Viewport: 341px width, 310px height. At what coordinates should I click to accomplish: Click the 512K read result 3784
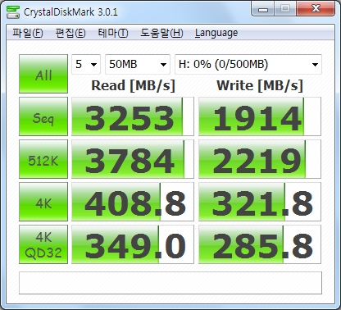[x=133, y=159]
